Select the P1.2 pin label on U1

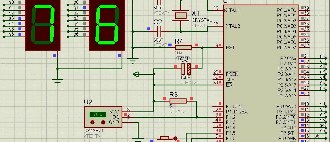(231, 117)
